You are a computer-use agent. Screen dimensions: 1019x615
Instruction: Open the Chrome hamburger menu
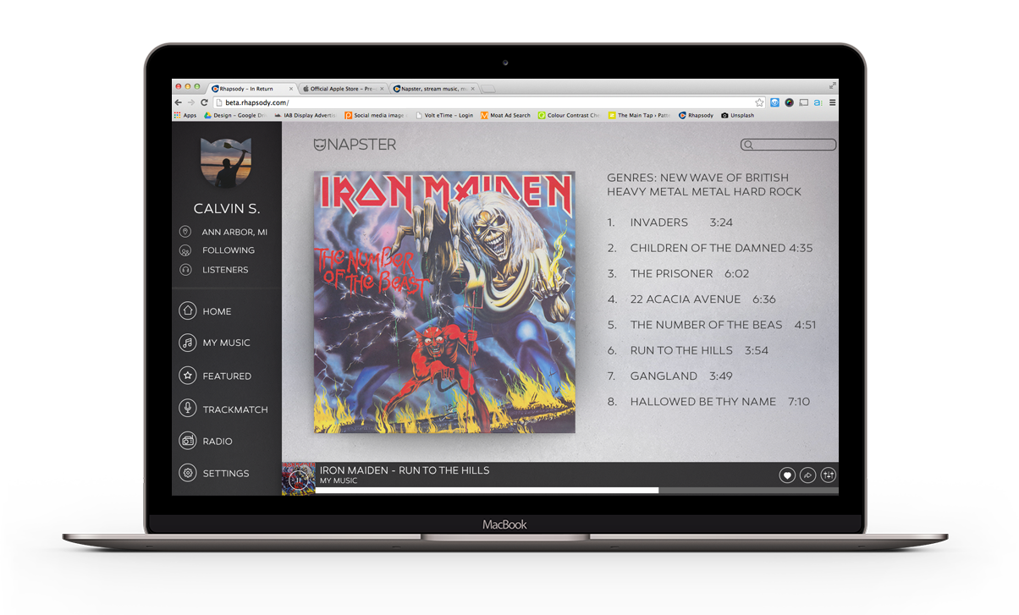pos(832,102)
